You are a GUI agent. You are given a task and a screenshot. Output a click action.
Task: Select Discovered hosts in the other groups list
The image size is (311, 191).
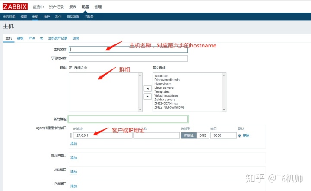(167, 80)
